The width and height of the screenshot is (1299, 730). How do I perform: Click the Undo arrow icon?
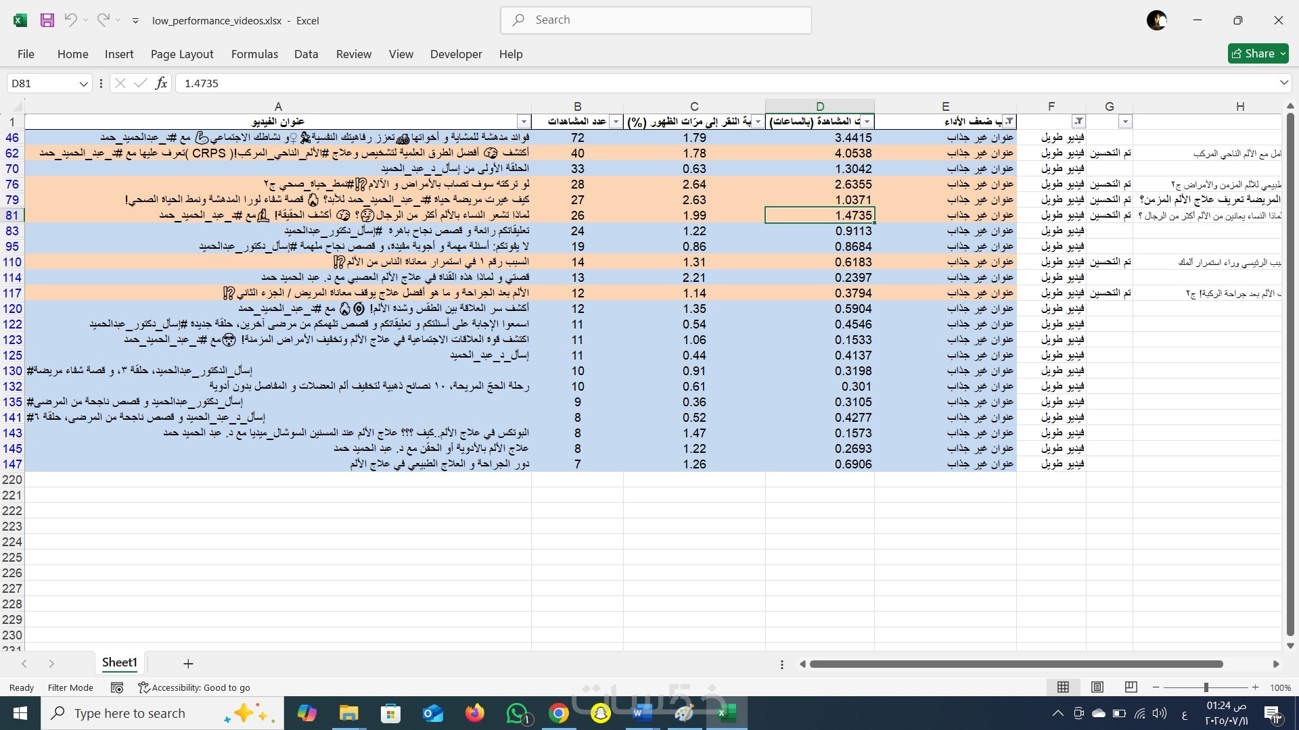click(70, 20)
